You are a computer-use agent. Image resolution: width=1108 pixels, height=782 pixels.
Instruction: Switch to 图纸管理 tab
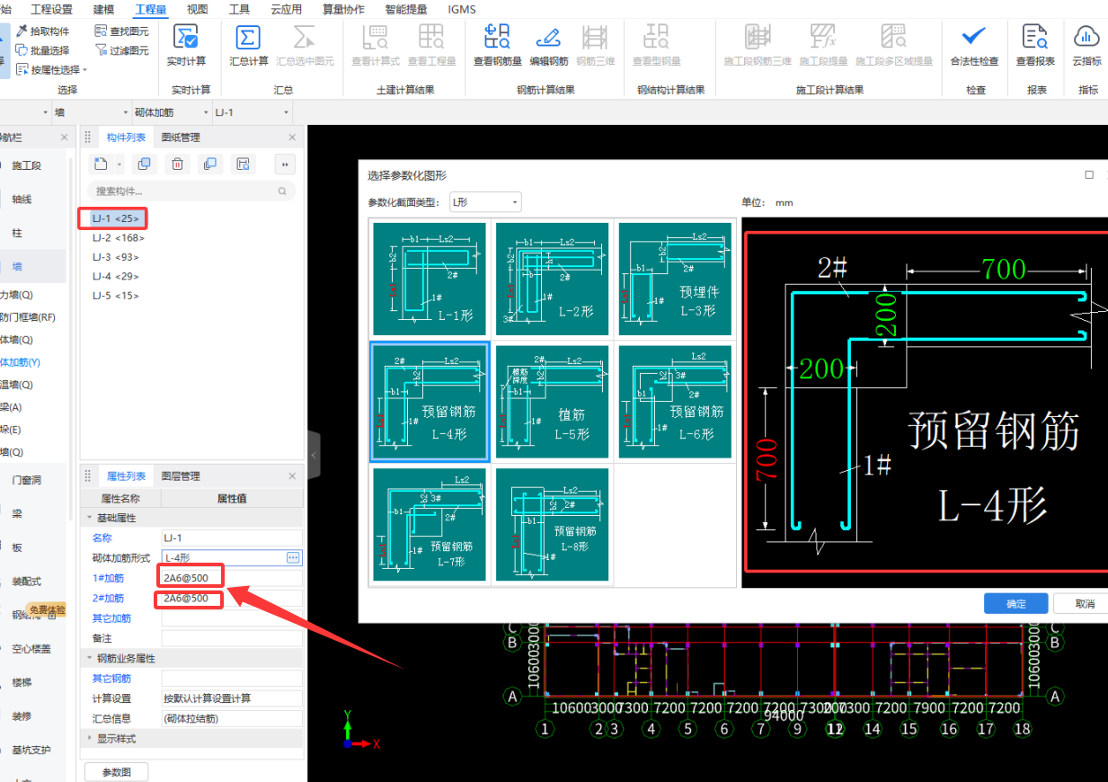pyautogui.click(x=181, y=138)
